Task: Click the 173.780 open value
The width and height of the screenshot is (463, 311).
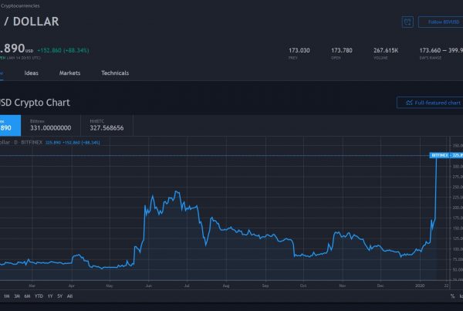Action: coord(342,50)
